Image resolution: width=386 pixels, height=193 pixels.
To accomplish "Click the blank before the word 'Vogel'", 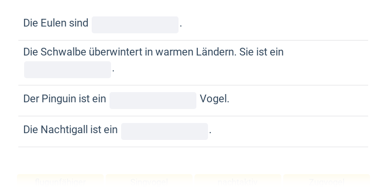I will [x=153, y=100].
